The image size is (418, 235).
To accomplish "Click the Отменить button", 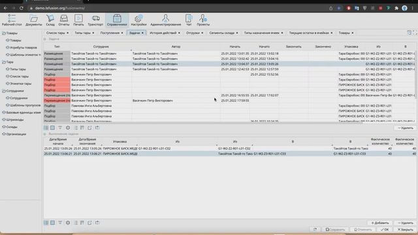I will 362,229.
